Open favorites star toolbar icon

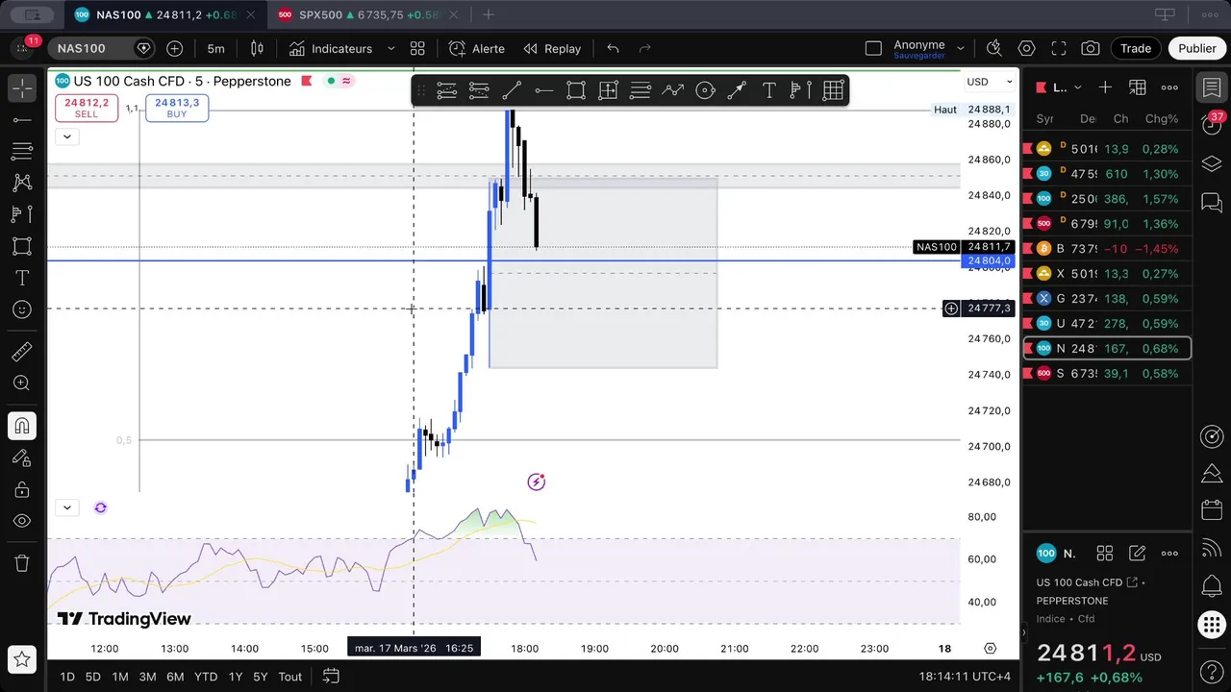21,660
